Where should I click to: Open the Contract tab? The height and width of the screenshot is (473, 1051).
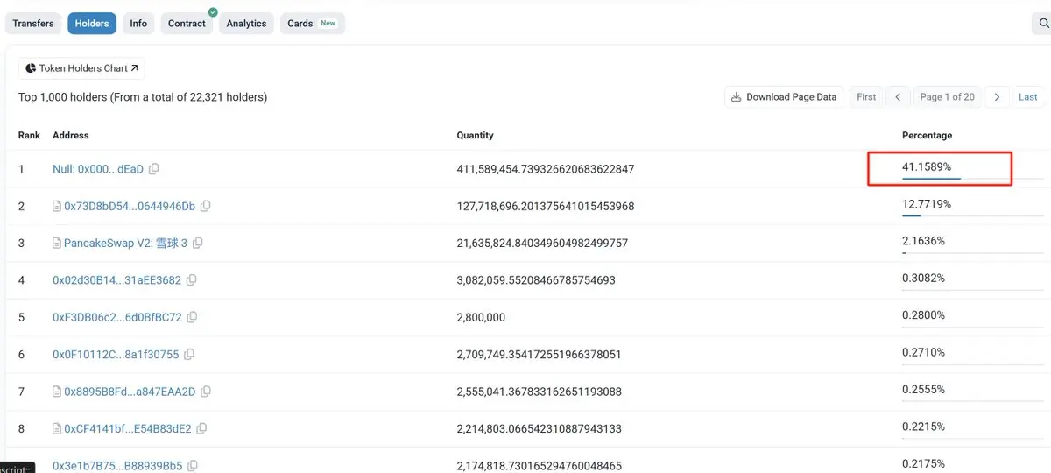click(x=187, y=24)
